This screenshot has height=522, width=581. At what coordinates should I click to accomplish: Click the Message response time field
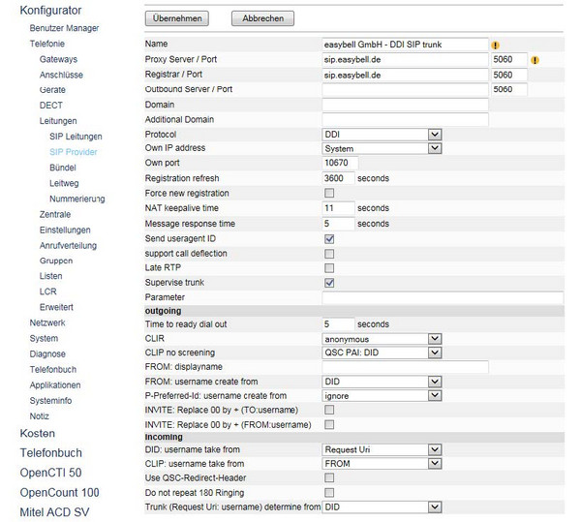(338, 224)
